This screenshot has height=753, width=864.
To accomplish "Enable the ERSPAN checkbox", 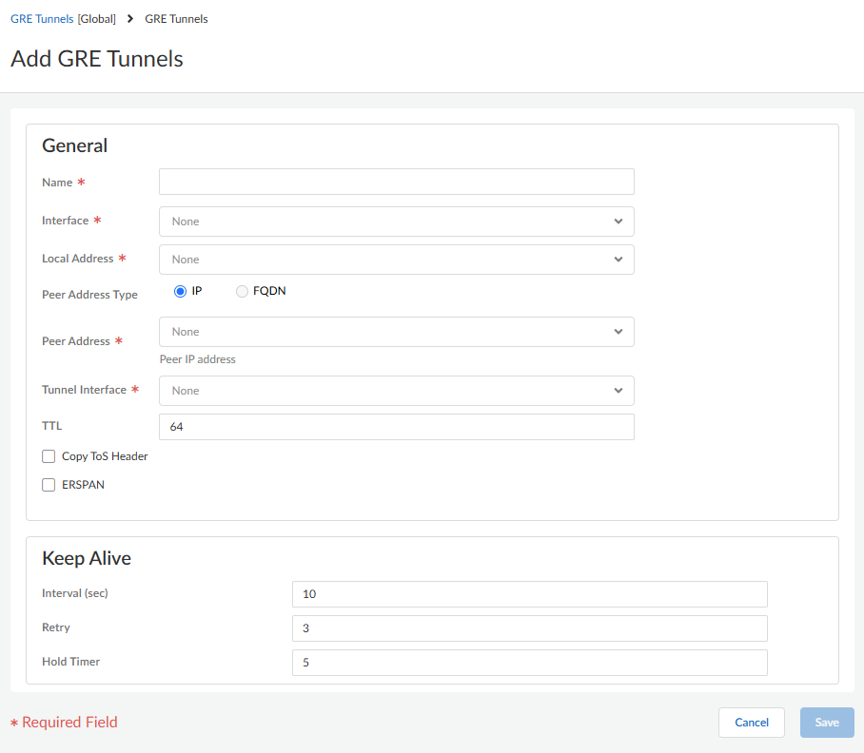I will (x=49, y=485).
